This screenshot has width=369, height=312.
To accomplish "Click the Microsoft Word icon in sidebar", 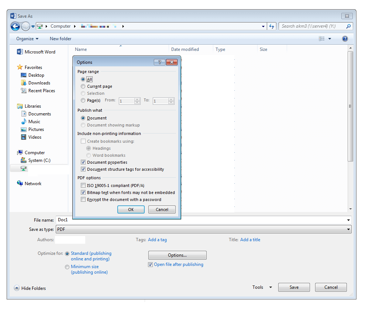I will [20, 52].
